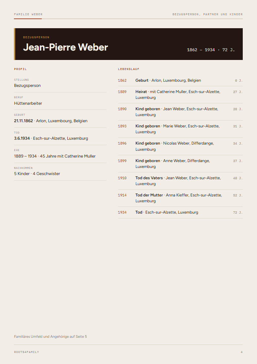This screenshot has height=364, width=257.
Task: Click 'Familiäres Umfeld und Angehörige auf Seite 5'
Action: pos(50,336)
